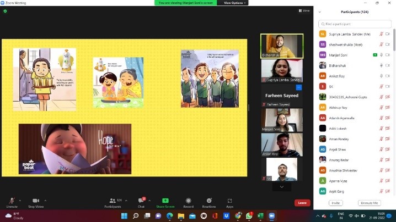Collapse participants panel chevron
The width and height of the screenshot is (396, 222).
click(x=320, y=12)
